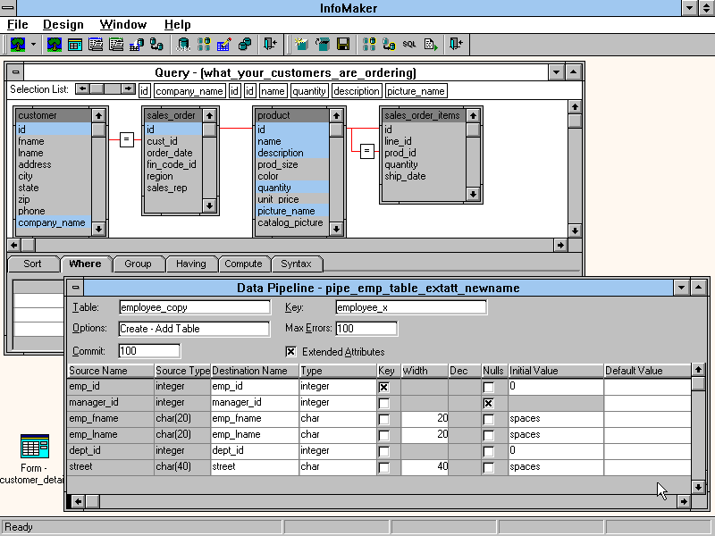Click the New box-with-sparkle icon
This screenshot has width=715, height=536.
click(301, 44)
